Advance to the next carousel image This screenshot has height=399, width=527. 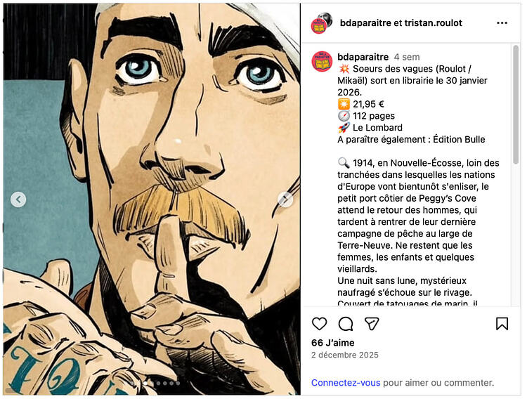click(x=285, y=199)
